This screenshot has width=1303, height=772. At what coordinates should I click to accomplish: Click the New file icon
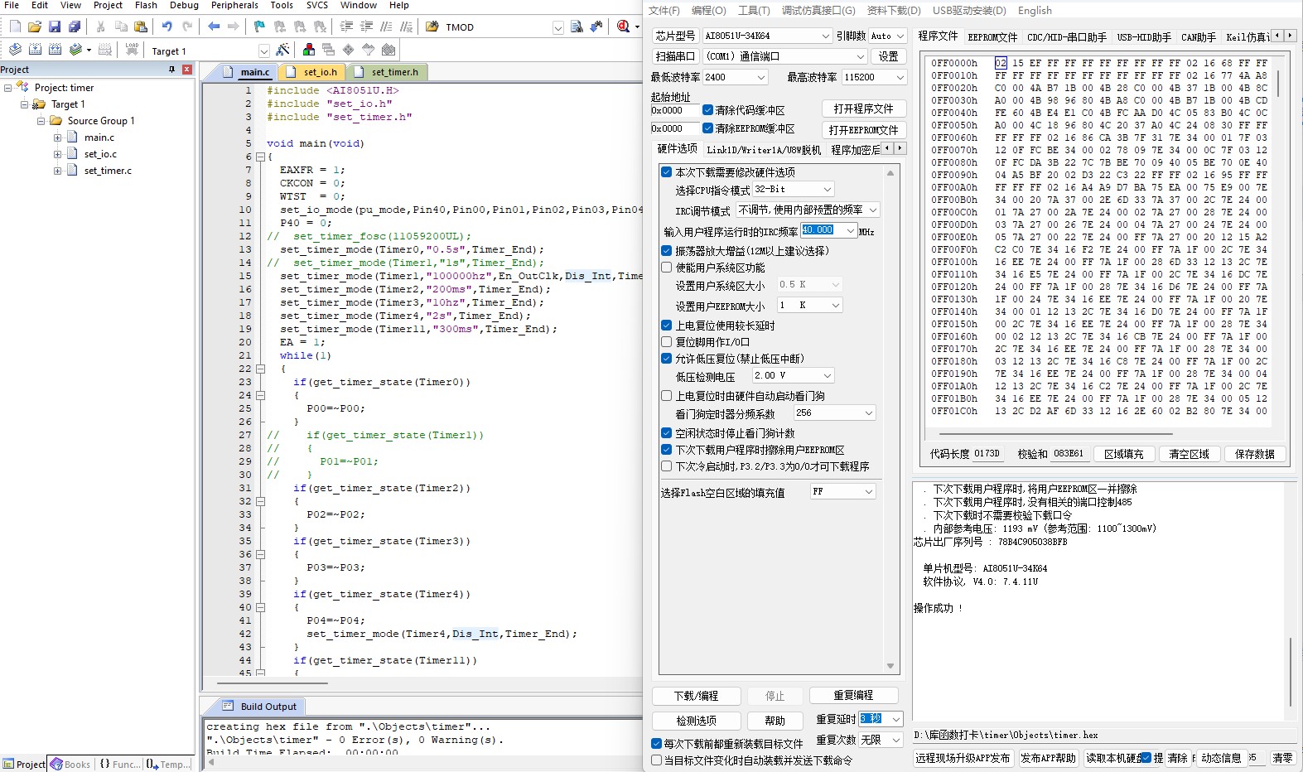15,27
